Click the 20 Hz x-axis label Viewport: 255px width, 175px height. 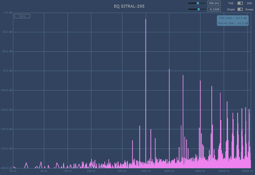tap(13, 171)
